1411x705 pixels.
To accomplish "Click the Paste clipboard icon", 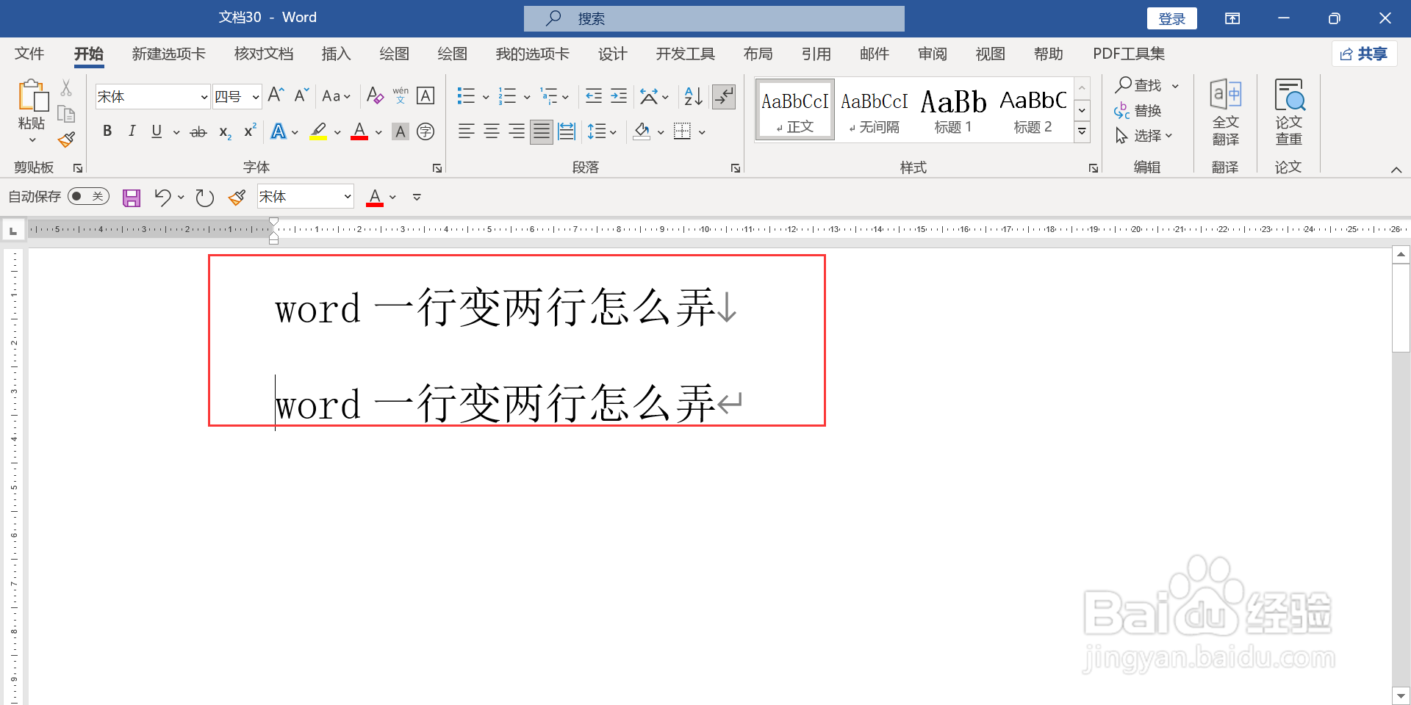I will click(x=32, y=95).
